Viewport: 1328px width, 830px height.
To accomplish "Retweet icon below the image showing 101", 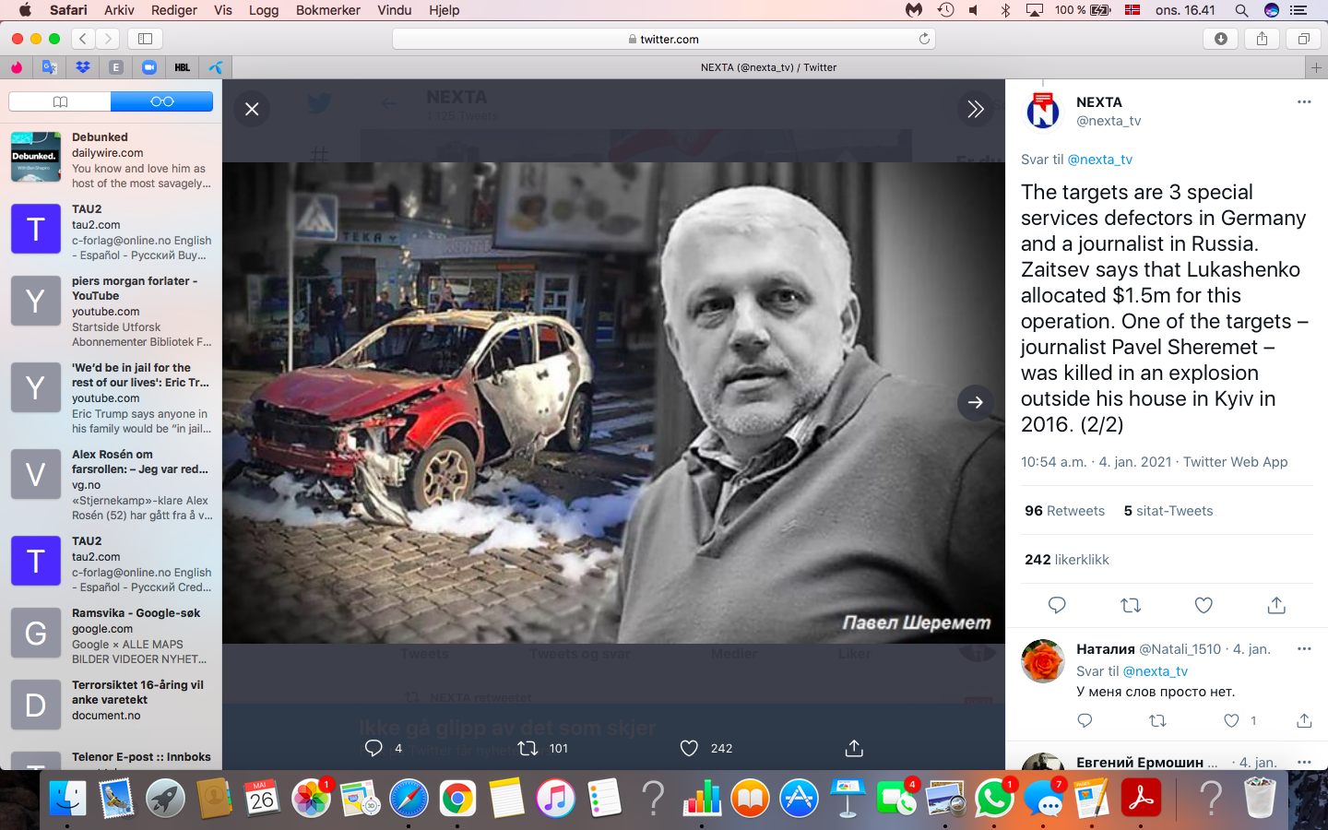I will tap(528, 748).
